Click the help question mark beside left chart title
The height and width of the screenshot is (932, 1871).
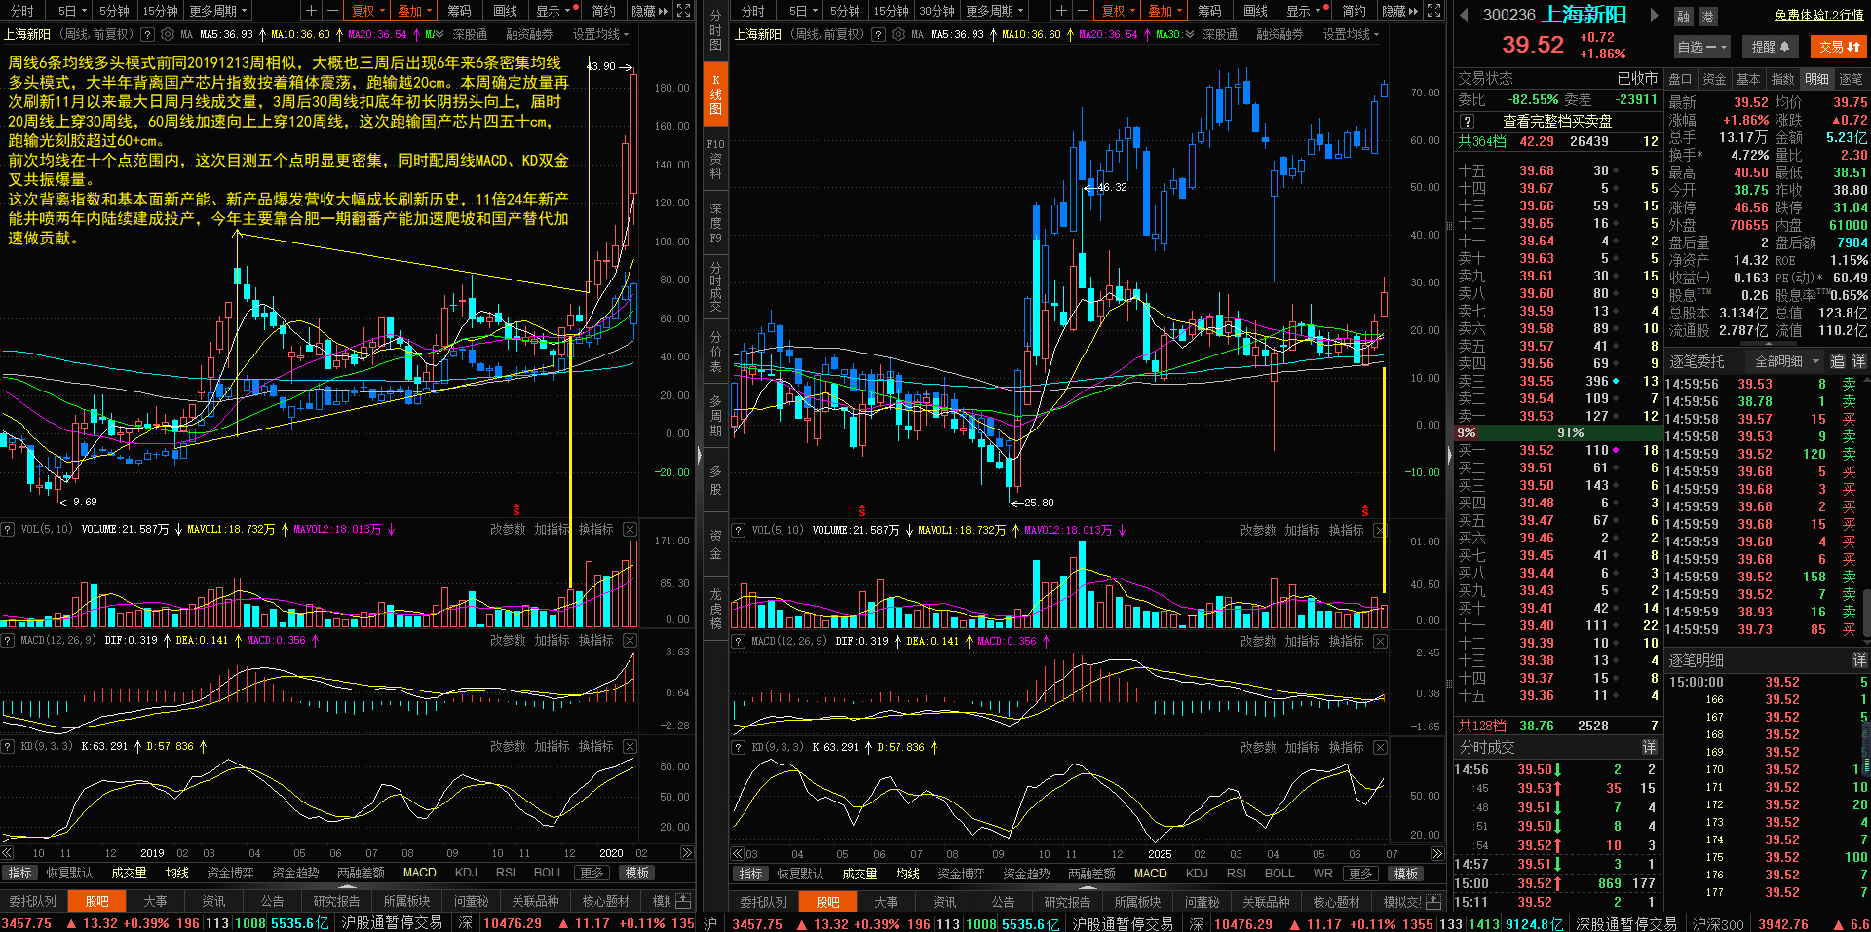[147, 34]
